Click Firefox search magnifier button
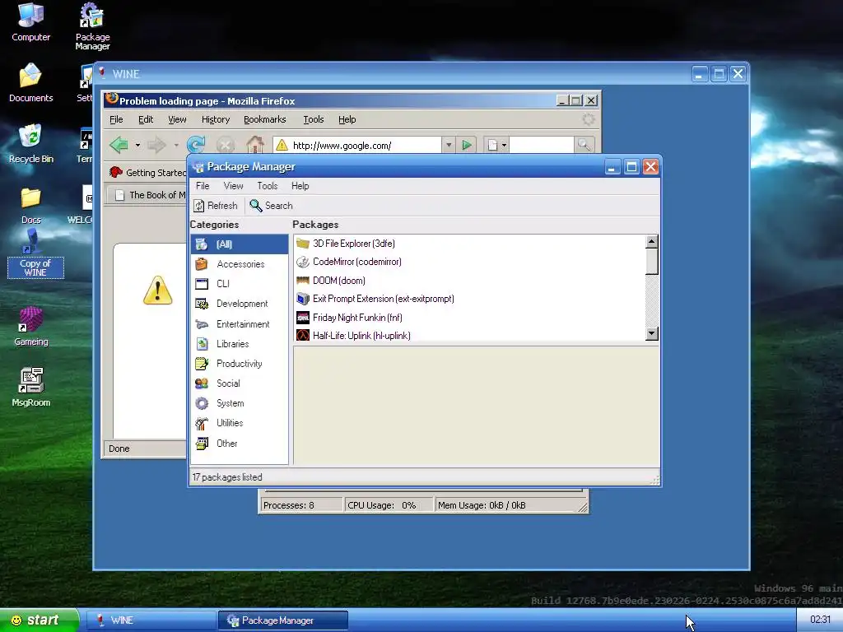The image size is (843, 632). [x=584, y=145]
